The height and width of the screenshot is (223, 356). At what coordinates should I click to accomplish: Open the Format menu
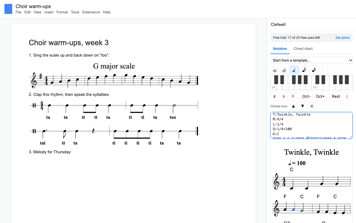62,12
